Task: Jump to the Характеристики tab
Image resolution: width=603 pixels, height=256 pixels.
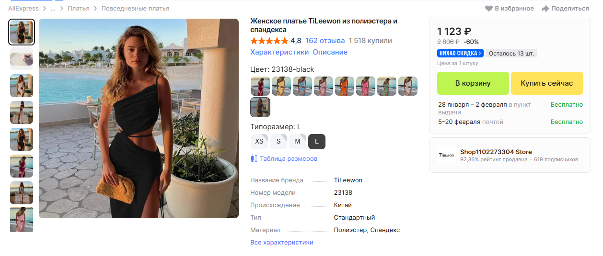Action: tap(279, 52)
